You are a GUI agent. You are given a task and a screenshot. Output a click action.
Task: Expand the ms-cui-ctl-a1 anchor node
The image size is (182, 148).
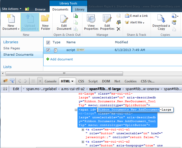[83, 130]
